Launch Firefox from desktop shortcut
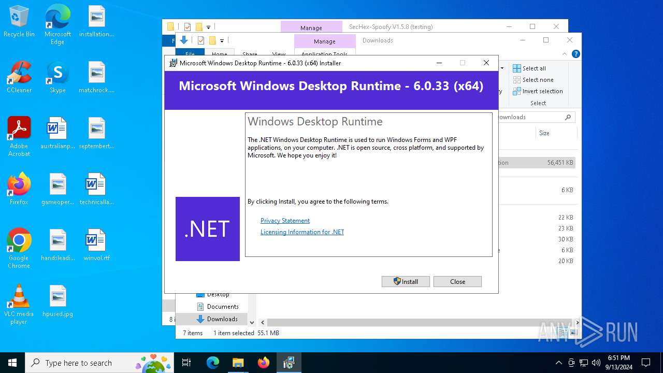Image resolution: width=663 pixels, height=373 pixels. (19, 189)
